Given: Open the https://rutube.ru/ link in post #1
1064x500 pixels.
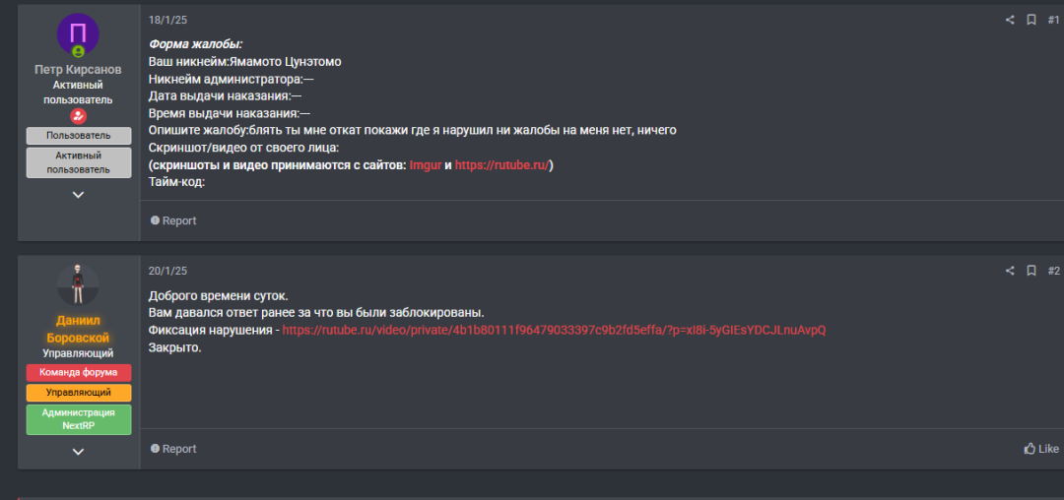Looking at the screenshot, I should 501,165.
